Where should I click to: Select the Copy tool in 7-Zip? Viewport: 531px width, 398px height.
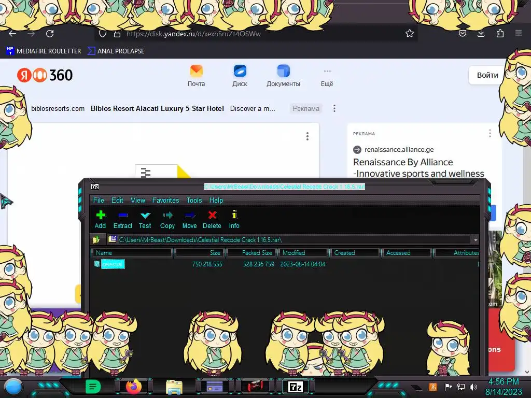167,220
